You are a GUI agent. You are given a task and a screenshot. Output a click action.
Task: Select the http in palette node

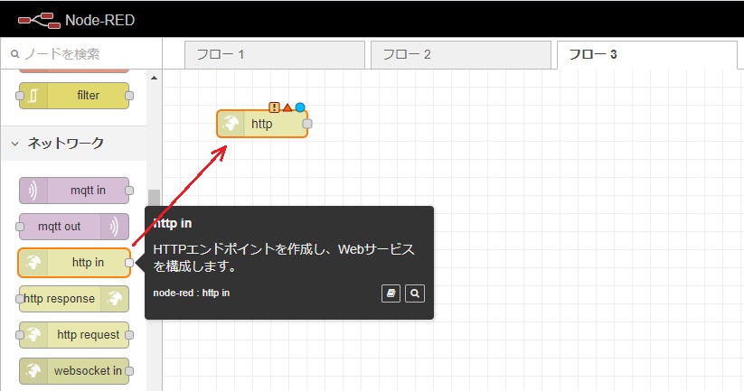click(74, 262)
